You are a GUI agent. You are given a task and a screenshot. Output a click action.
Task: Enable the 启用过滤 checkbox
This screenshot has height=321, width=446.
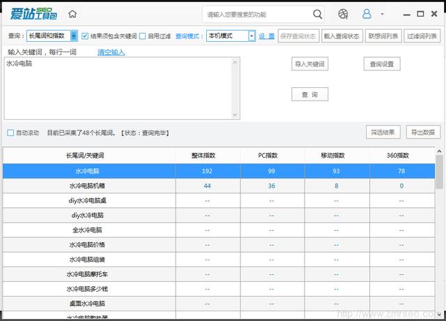point(143,36)
